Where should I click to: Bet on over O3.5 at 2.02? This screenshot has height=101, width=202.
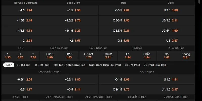click(x=122, y=10)
